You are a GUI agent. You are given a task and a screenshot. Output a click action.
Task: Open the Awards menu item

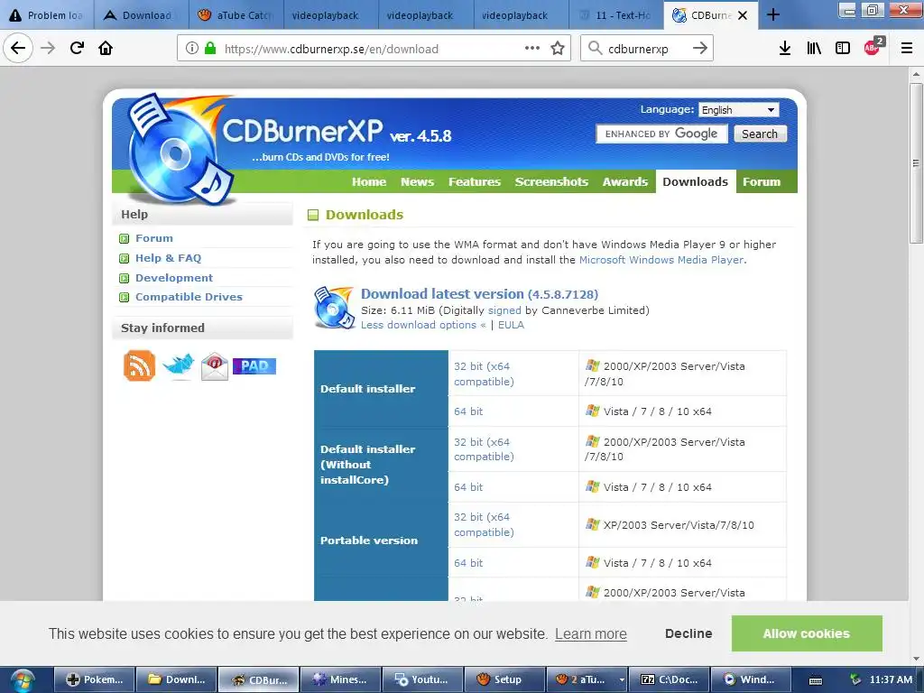625,181
